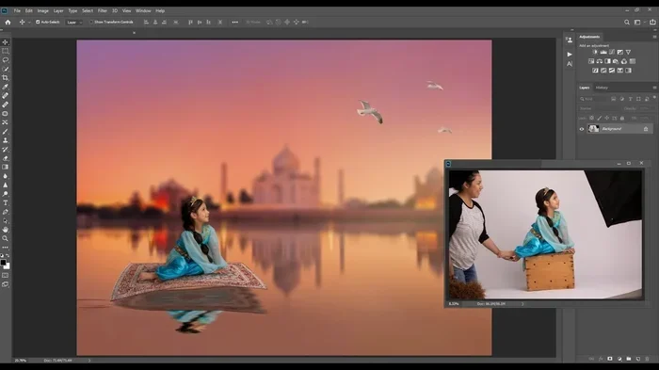Select the Crop tool
Viewport: 659px width, 370px height.
tap(5, 78)
